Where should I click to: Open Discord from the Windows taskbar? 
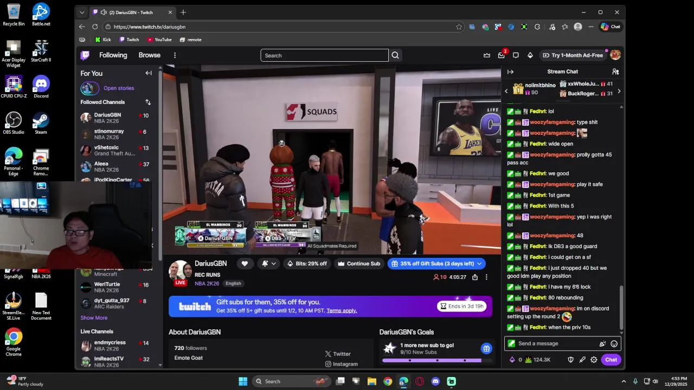coord(435,381)
